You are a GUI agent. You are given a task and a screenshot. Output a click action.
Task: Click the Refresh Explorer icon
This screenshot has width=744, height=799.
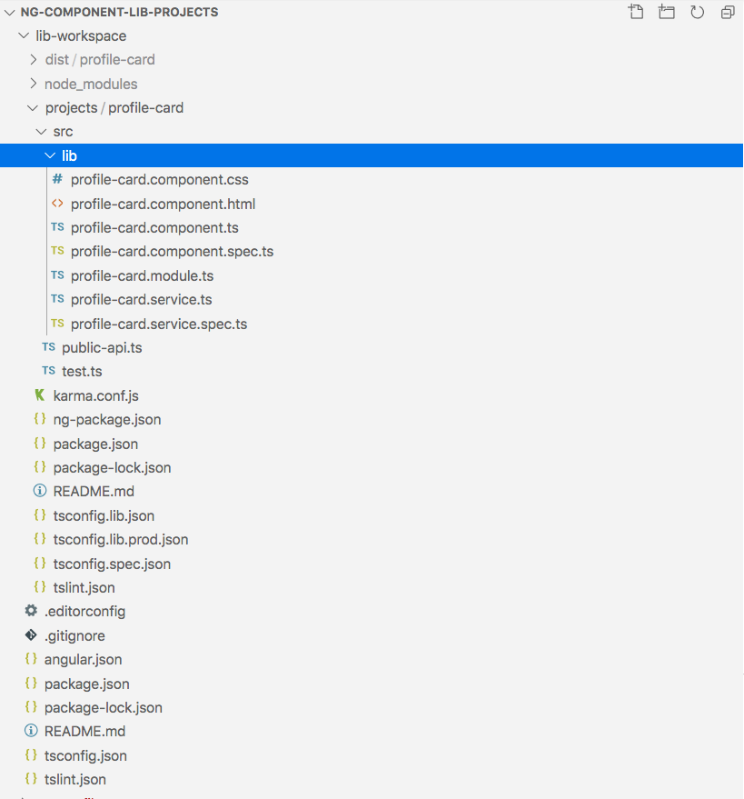pyautogui.click(x=697, y=12)
